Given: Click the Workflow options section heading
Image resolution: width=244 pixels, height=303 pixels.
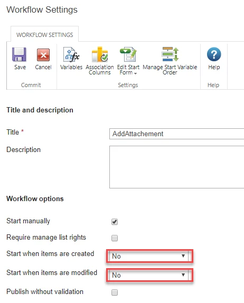Looking at the screenshot, I should [35, 198].
